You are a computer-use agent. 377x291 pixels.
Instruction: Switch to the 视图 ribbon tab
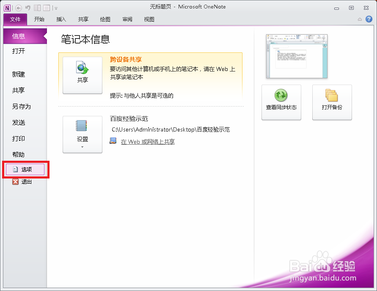pyautogui.click(x=149, y=19)
